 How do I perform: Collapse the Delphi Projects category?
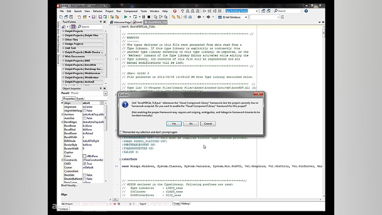pos(64,31)
